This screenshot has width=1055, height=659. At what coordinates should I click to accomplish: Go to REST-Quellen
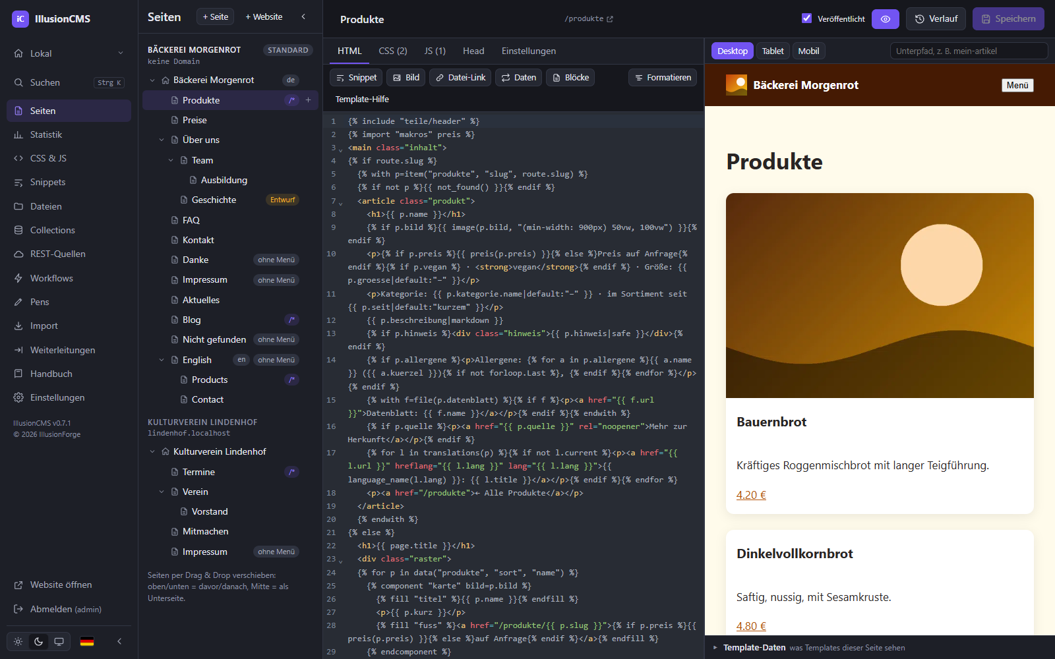[69, 254]
